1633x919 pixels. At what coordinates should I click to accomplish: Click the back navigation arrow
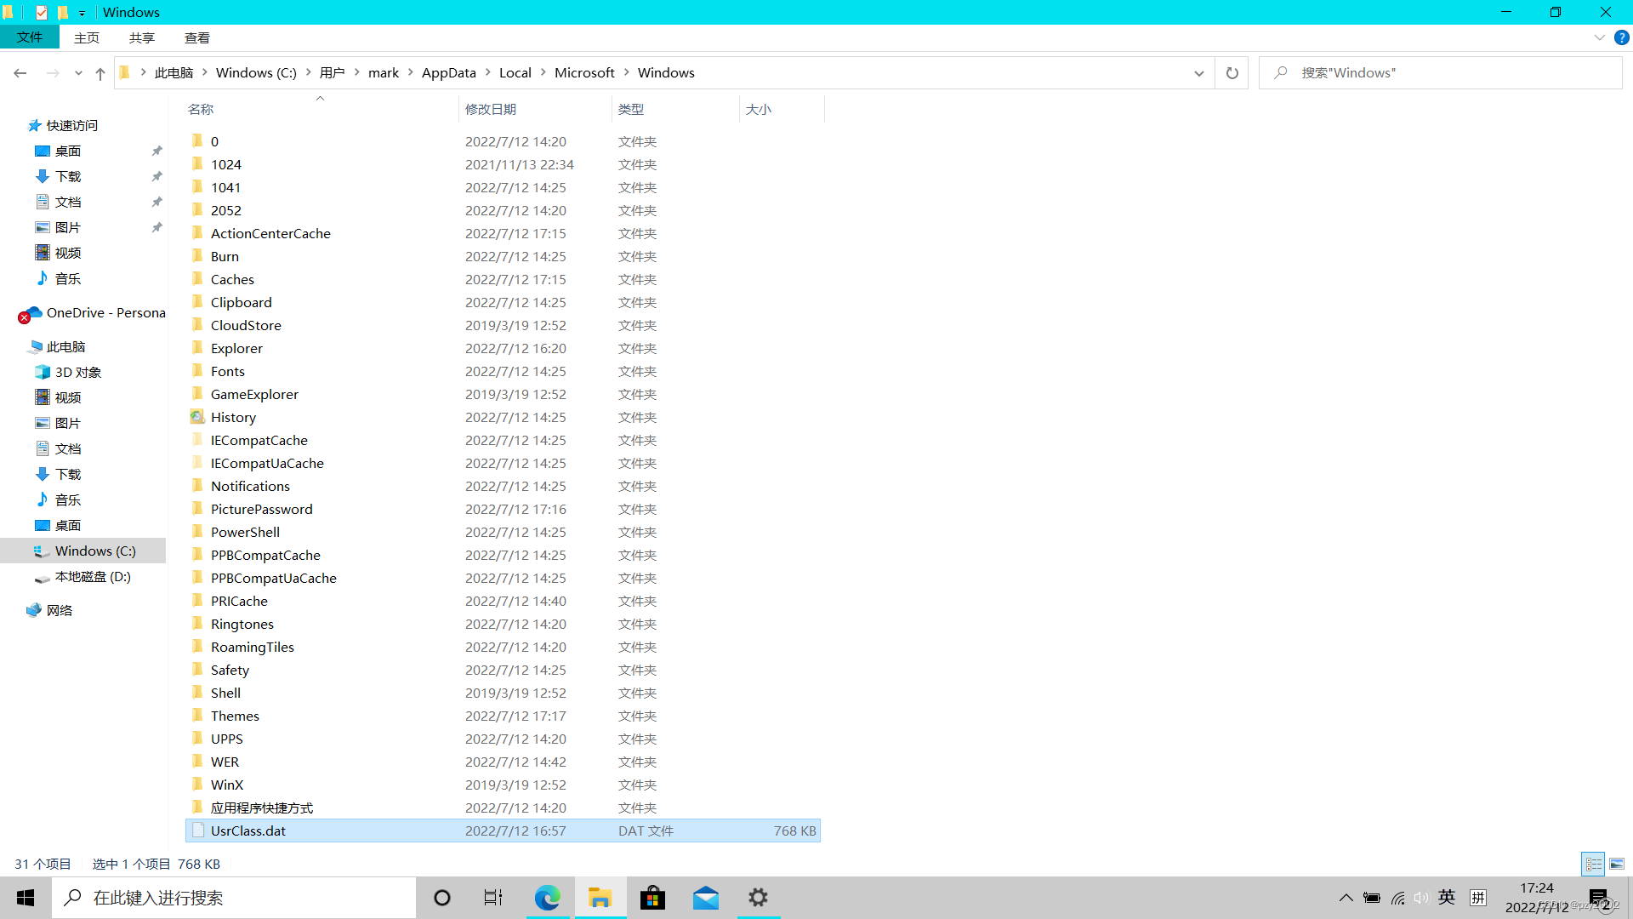click(20, 73)
